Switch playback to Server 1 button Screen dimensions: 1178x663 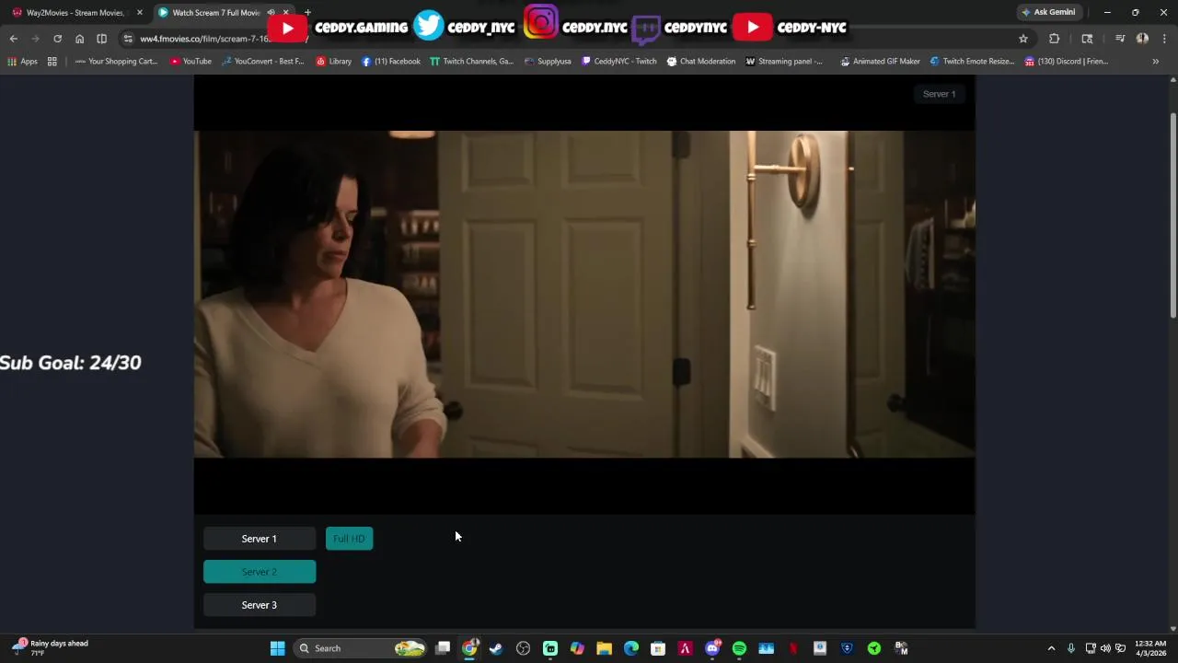coord(260,539)
